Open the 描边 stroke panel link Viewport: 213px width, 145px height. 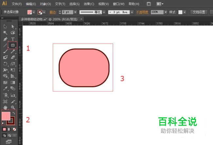tap(53, 12)
